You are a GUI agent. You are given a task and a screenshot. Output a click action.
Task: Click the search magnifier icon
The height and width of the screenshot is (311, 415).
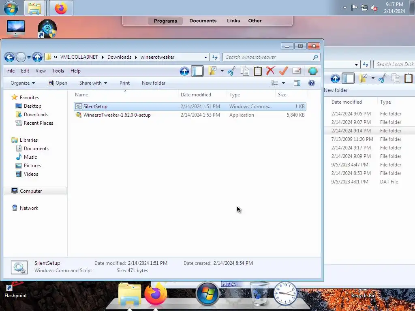[x=315, y=57]
